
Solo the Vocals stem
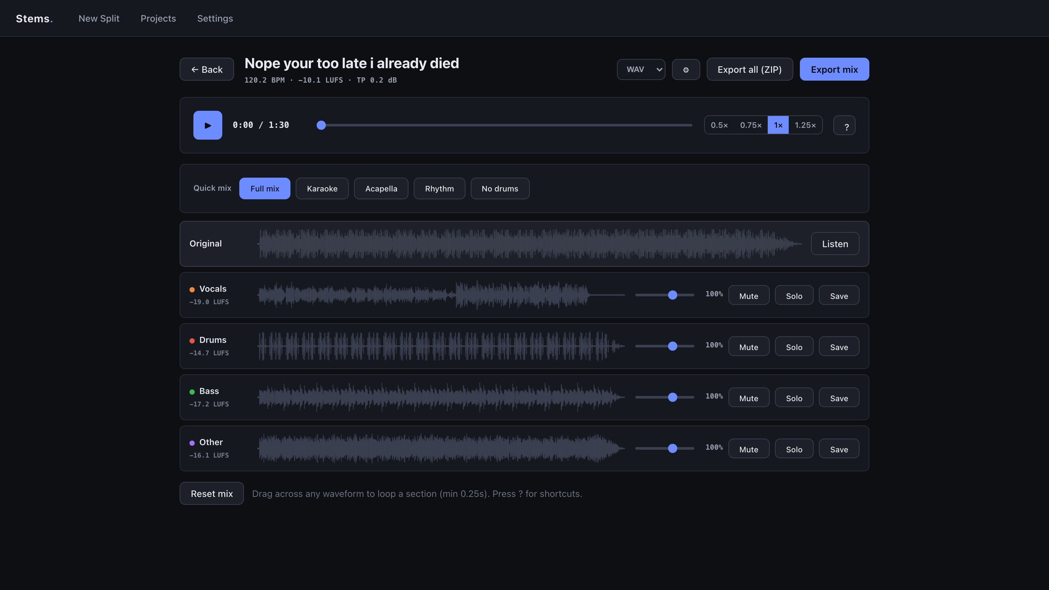tap(794, 295)
